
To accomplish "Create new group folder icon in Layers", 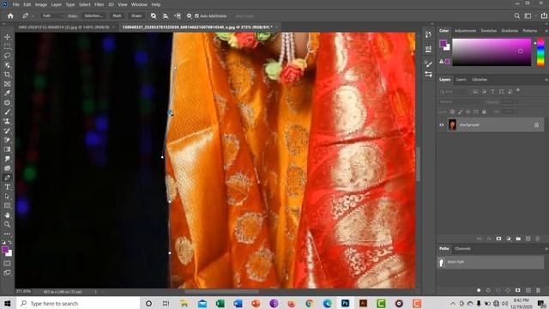I will [518, 239].
